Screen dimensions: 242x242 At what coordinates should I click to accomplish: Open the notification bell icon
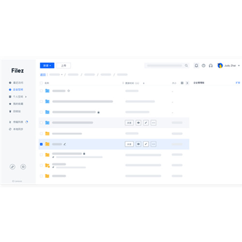click(x=197, y=65)
